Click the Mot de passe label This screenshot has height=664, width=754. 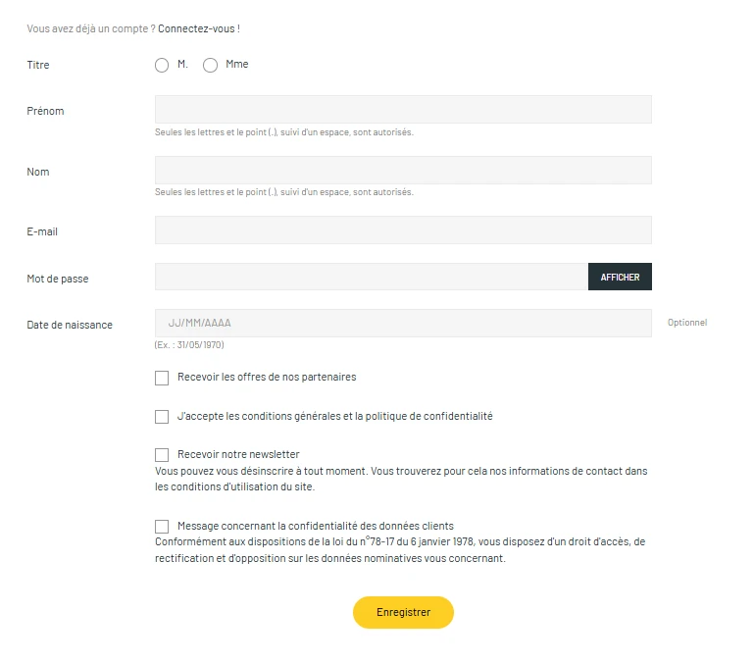pyautogui.click(x=58, y=280)
